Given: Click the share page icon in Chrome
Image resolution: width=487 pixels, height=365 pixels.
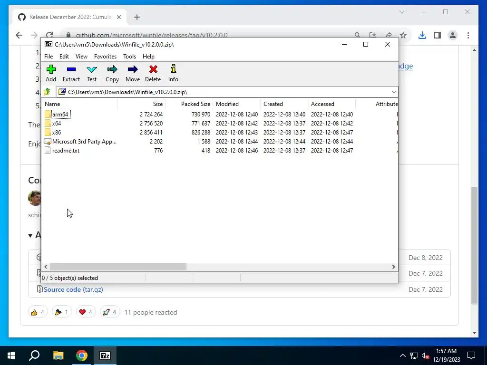Looking at the screenshot, I should (388, 35).
